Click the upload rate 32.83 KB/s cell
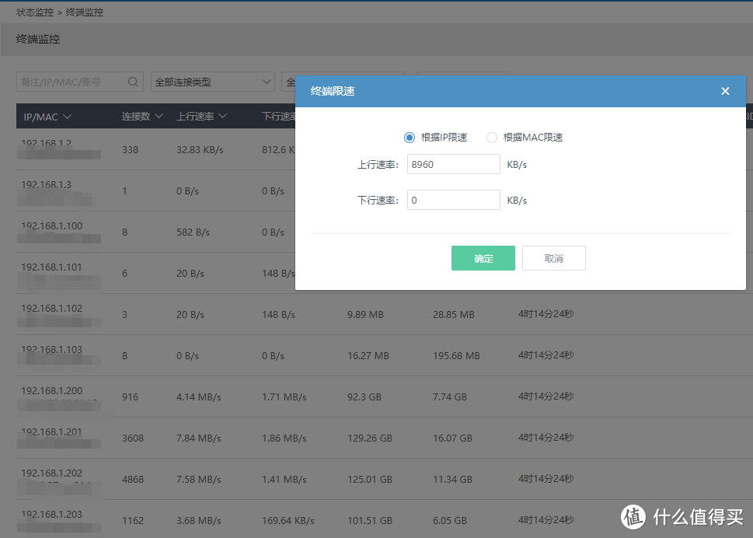Screen dimensions: 753x538 click(x=200, y=150)
